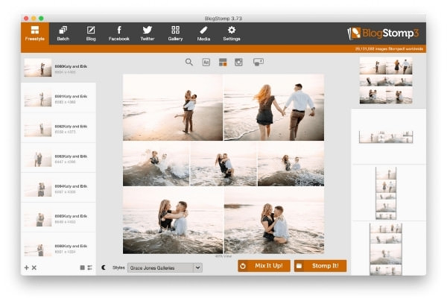The height and width of the screenshot is (298, 447).
Task: Open the Freestyle mode tab
Action: [x=35, y=34]
